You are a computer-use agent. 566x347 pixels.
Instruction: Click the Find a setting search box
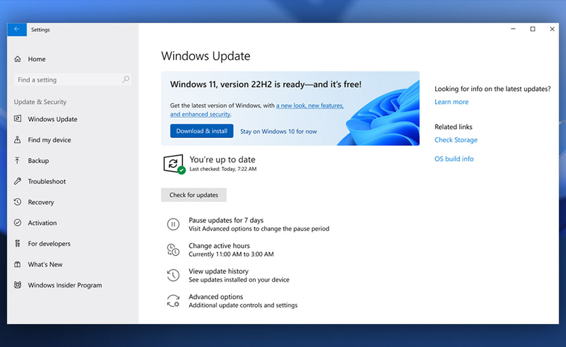(x=72, y=79)
